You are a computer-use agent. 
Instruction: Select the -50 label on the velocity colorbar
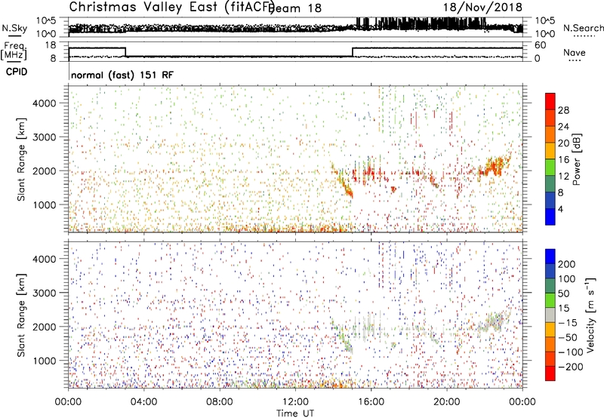pyautogui.click(x=568, y=337)
